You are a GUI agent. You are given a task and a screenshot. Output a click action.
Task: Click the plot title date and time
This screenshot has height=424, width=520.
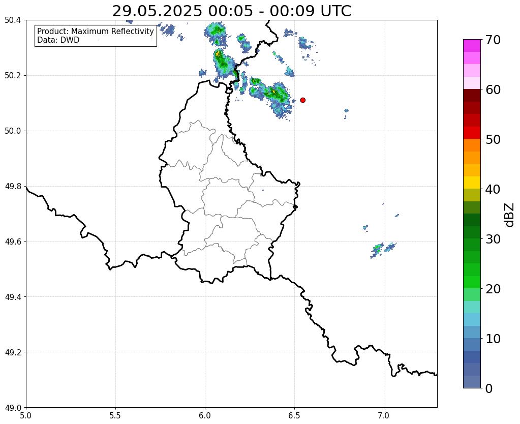pyautogui.click(x=231, y=11)
